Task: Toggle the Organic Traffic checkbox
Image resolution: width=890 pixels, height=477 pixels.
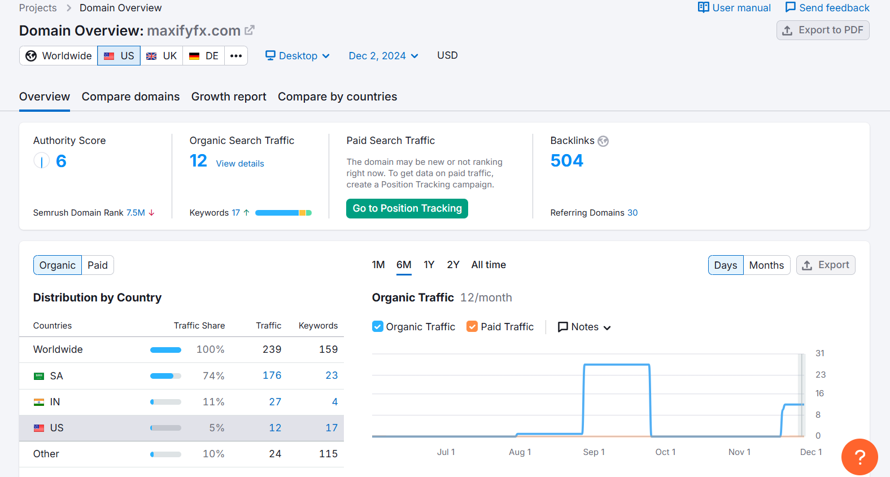Action: [x=378, y=326]
